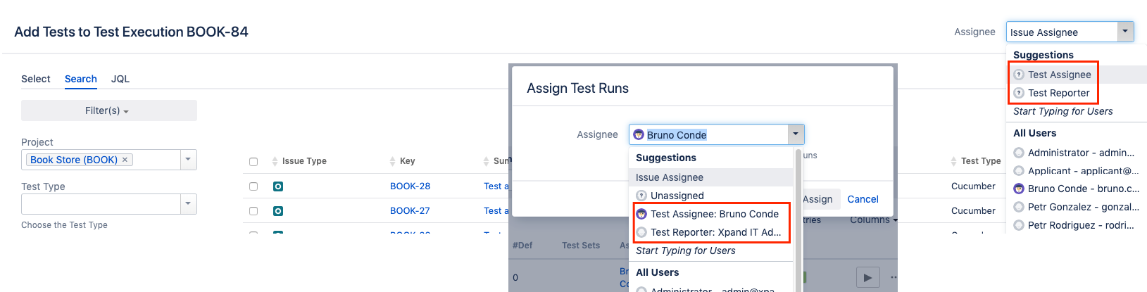
Task: Sort by Key column arrows
Action: (x=392, y=161)
